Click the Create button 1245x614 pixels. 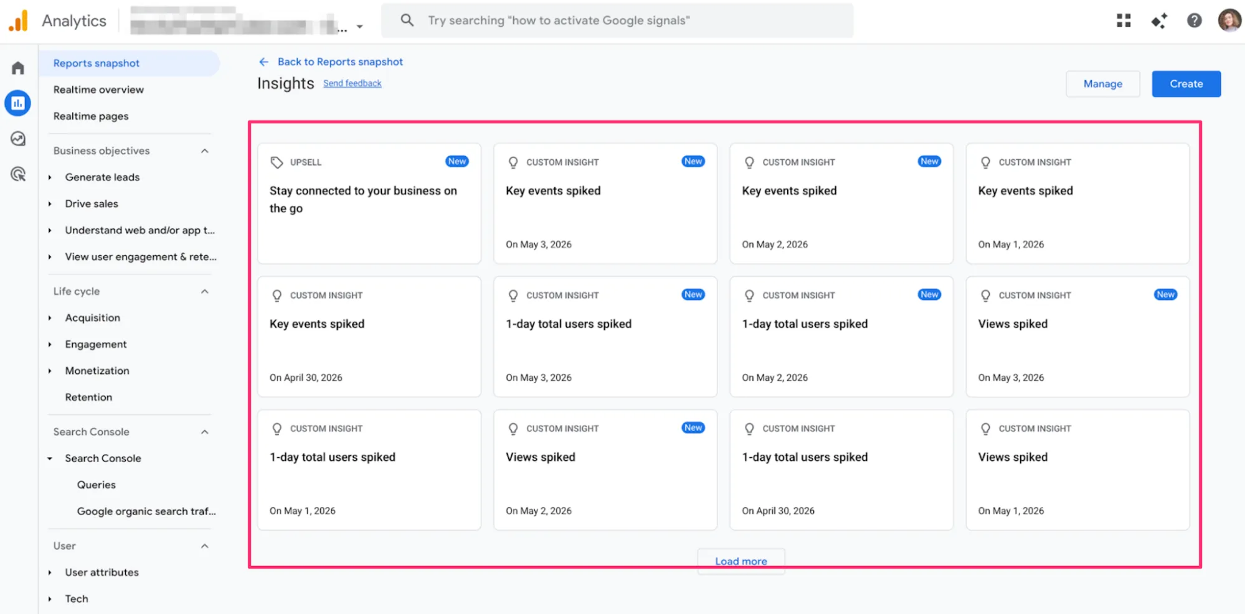pos(1186,84)
